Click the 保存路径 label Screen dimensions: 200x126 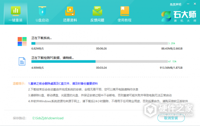(x=20, y=118)
